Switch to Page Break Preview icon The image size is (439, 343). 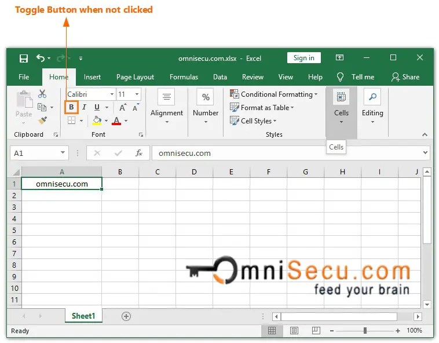pyautogui.click(x=316, y=331)
